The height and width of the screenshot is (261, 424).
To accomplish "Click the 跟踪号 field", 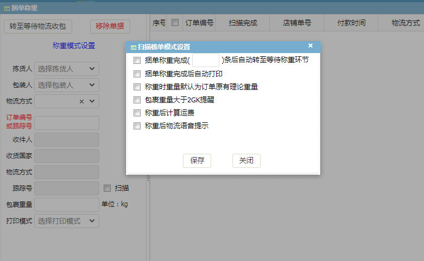I will [x=67, y=188].
